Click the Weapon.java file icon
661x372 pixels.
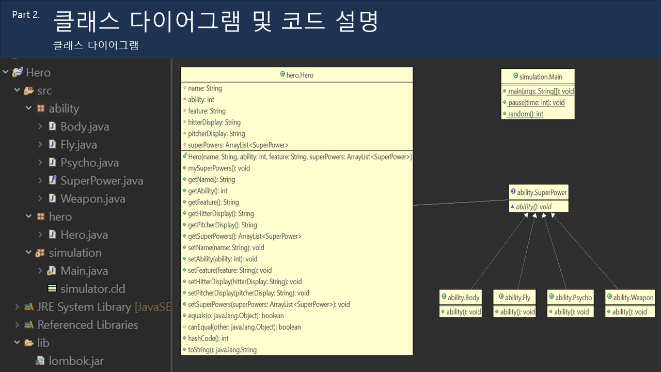[52, 198]
